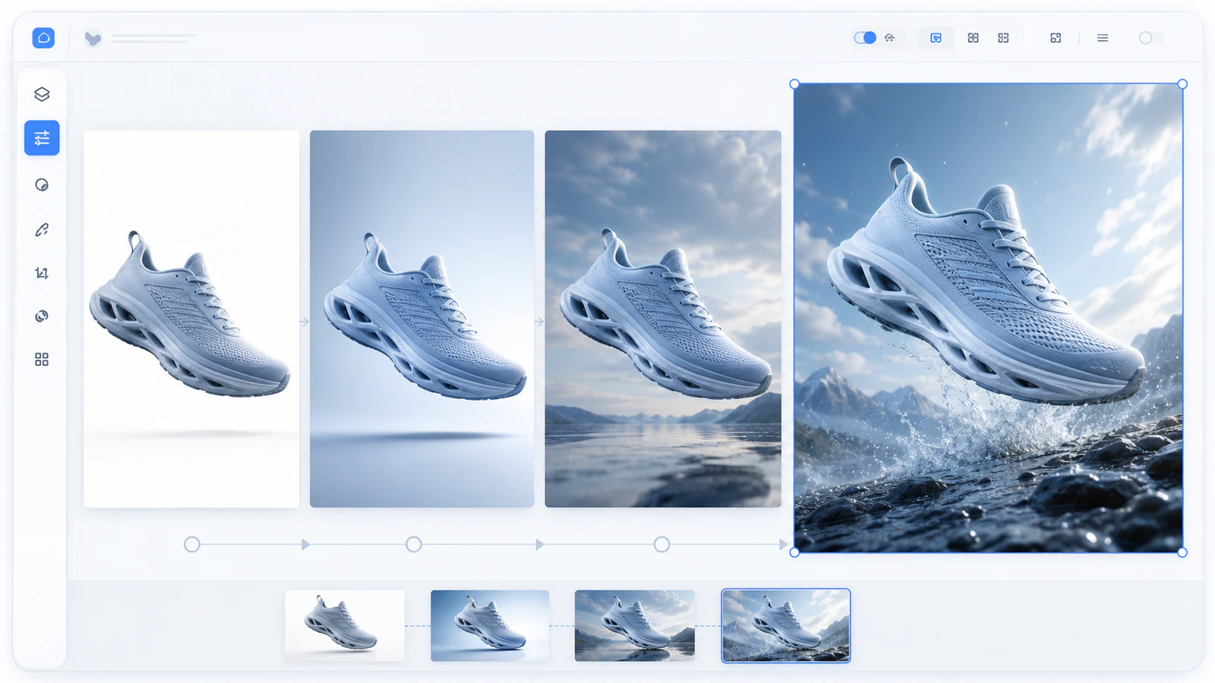
Task: Open the white-background shoe thumbnail in filmstrip
Action: (x=345, y=625)
